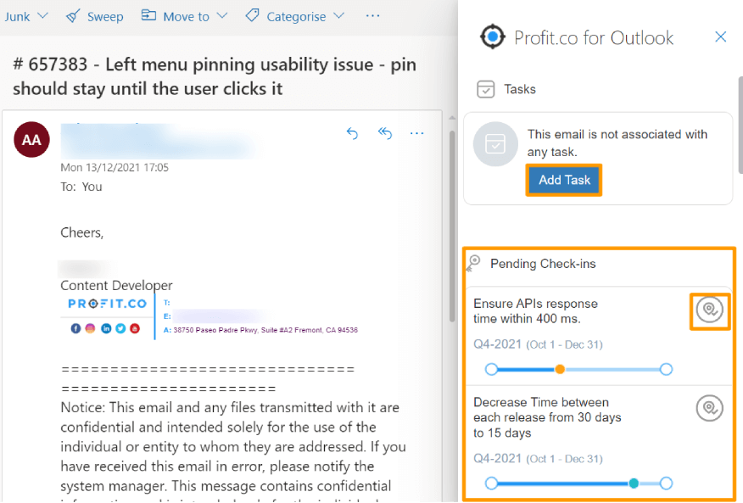
Task: Click the sender avatar AA
Action: [31, 140]
